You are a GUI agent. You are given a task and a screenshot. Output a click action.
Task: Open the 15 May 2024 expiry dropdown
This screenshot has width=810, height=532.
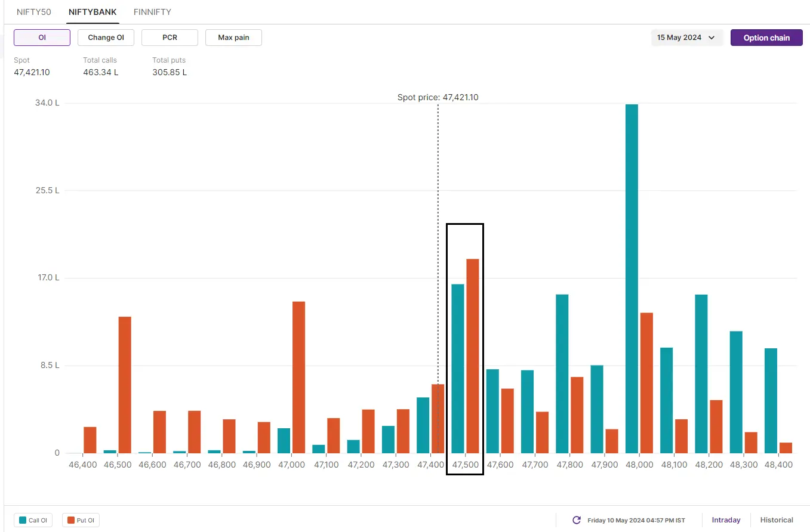(x=687, y=38)
